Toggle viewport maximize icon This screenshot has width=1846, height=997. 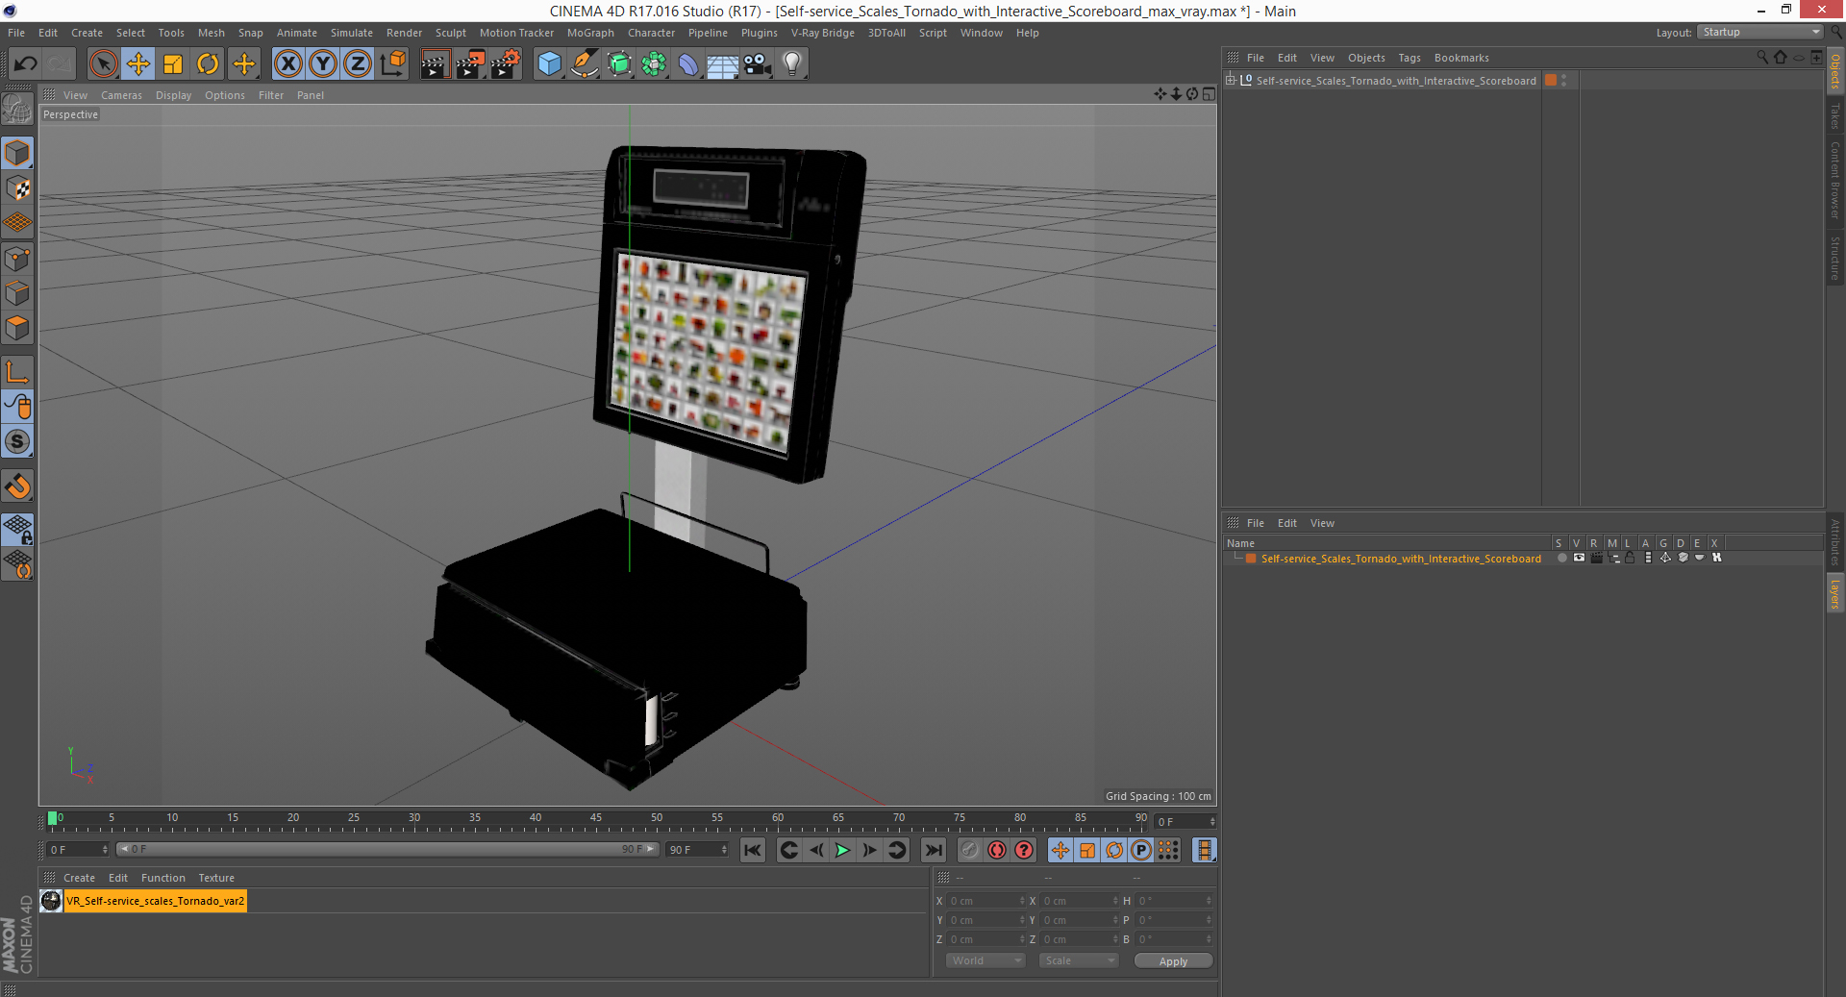(1209, 94)
